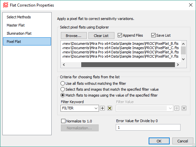The height and width of the screenshot is (147, 196).
Task: Toggle the Append Files checkbox
Action: click(x=120, y=35)
